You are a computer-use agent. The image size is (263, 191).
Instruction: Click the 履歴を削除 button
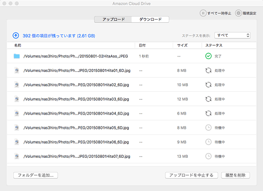pos(236,175)
